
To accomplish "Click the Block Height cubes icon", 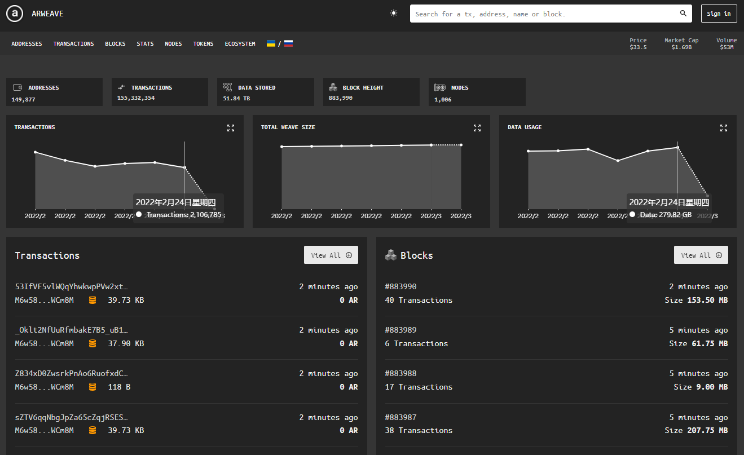I will click(x=333, y=87).
